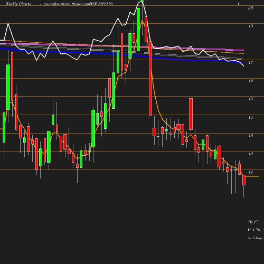Click the 10.17 last price value
The image size is (264, 264).
pos(253,222)
